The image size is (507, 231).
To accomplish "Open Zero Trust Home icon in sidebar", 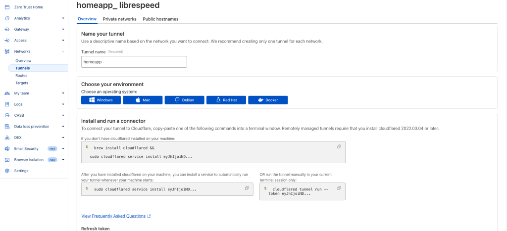I will coord(7,7).
